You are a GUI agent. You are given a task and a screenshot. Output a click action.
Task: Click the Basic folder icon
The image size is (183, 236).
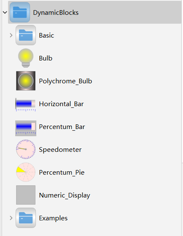click(26, 35)
